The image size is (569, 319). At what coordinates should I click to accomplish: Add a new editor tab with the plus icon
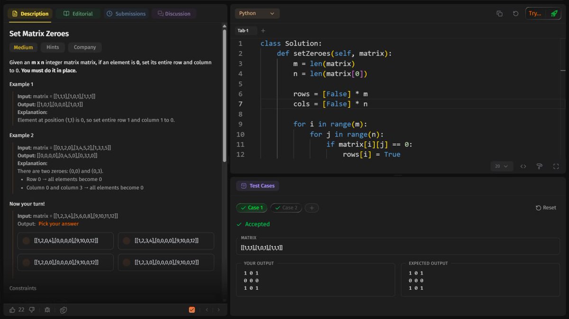[x=263, y=31]
